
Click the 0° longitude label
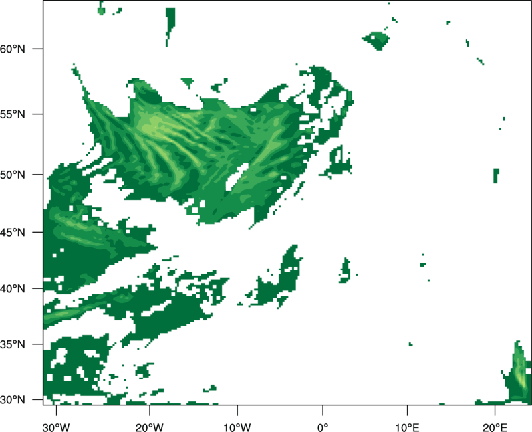click(323, 427)
